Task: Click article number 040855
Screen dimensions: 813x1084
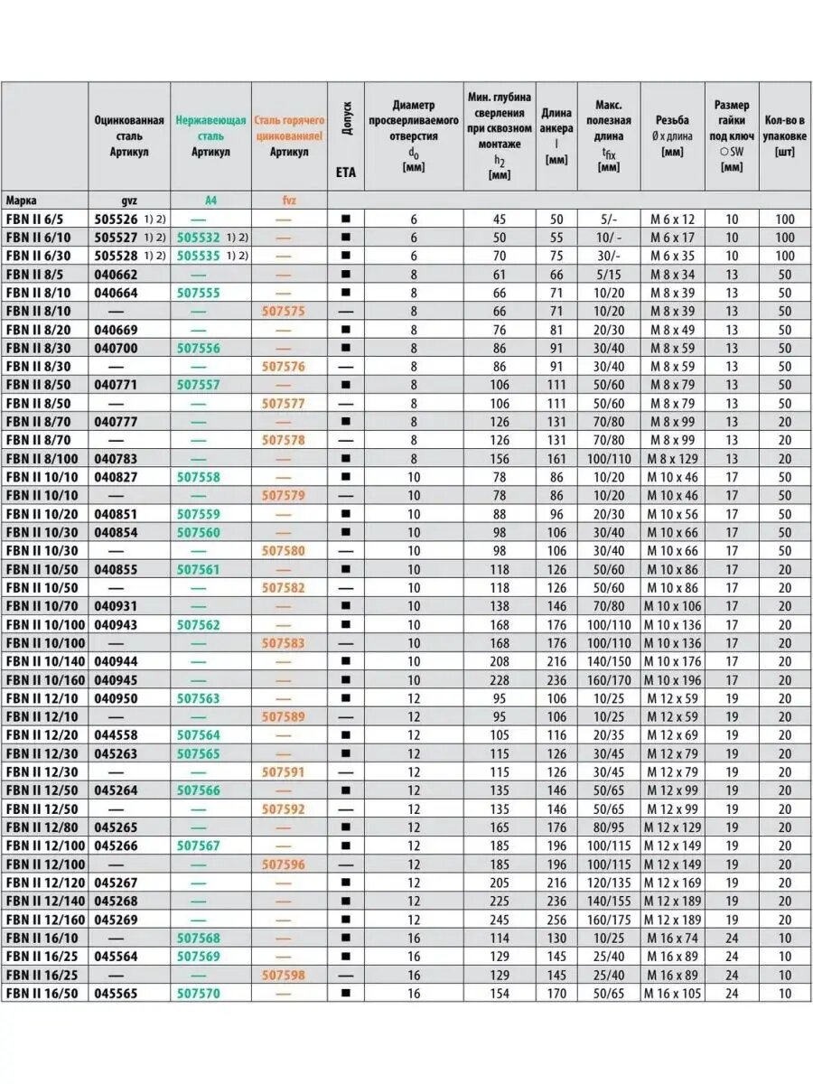Action: click(x=116, y=569)
